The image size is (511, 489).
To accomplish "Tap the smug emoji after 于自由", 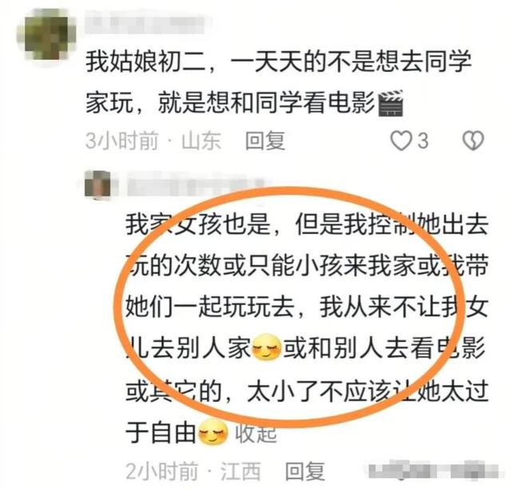I will (213, 432).
